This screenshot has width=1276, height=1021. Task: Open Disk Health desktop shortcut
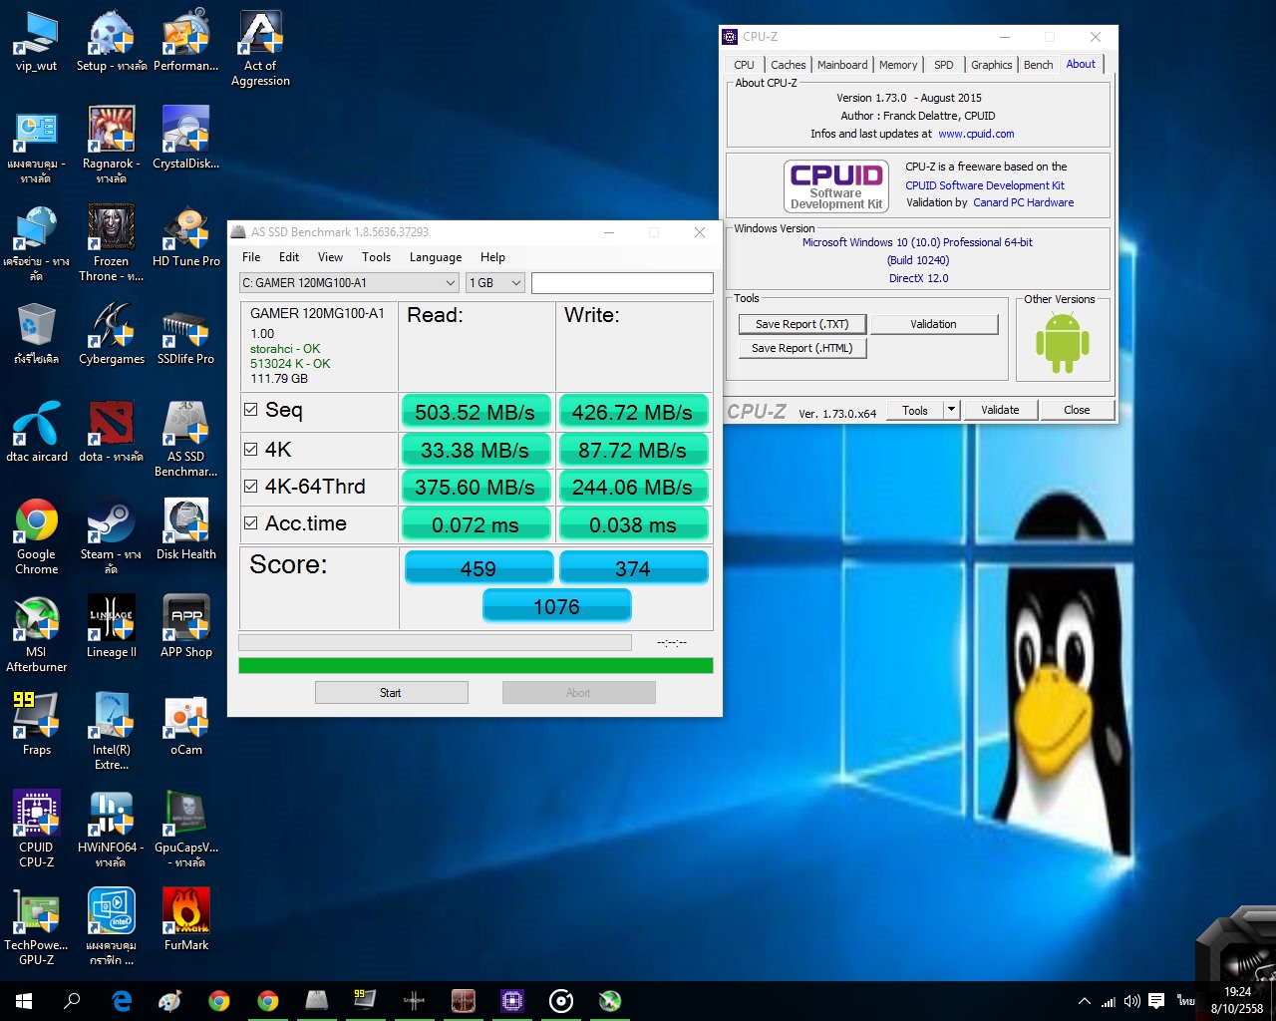(186, 529)
